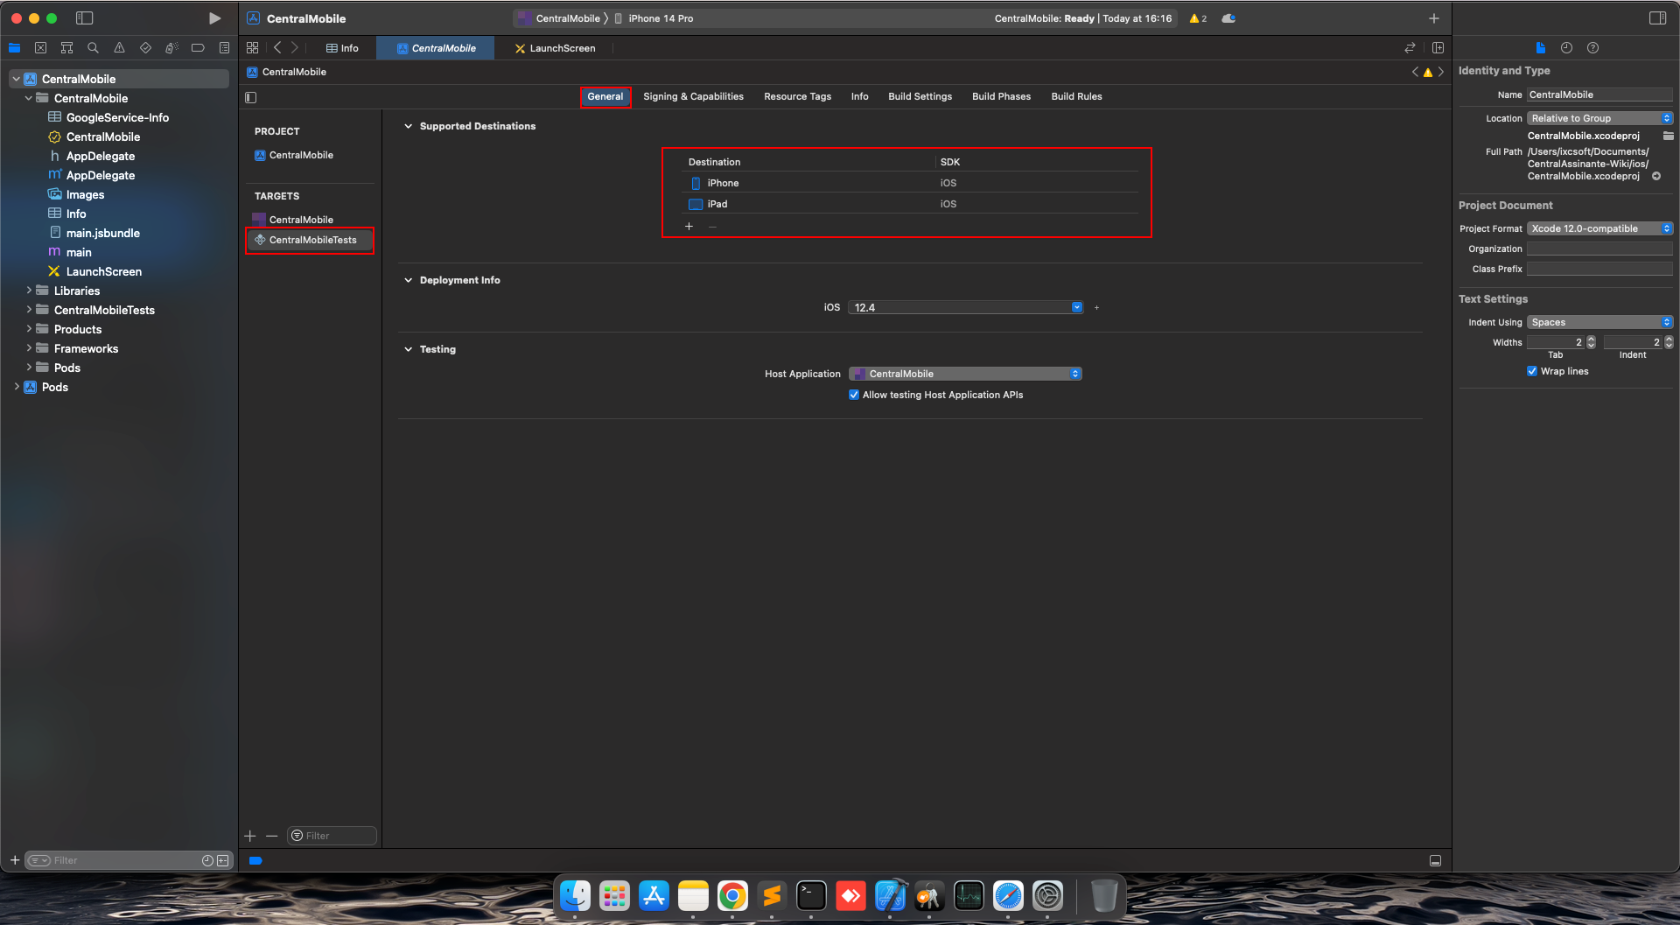Reveal the full path in Finder
This screenshot has height=925, width=1680.
click(x=1656, y=176)
